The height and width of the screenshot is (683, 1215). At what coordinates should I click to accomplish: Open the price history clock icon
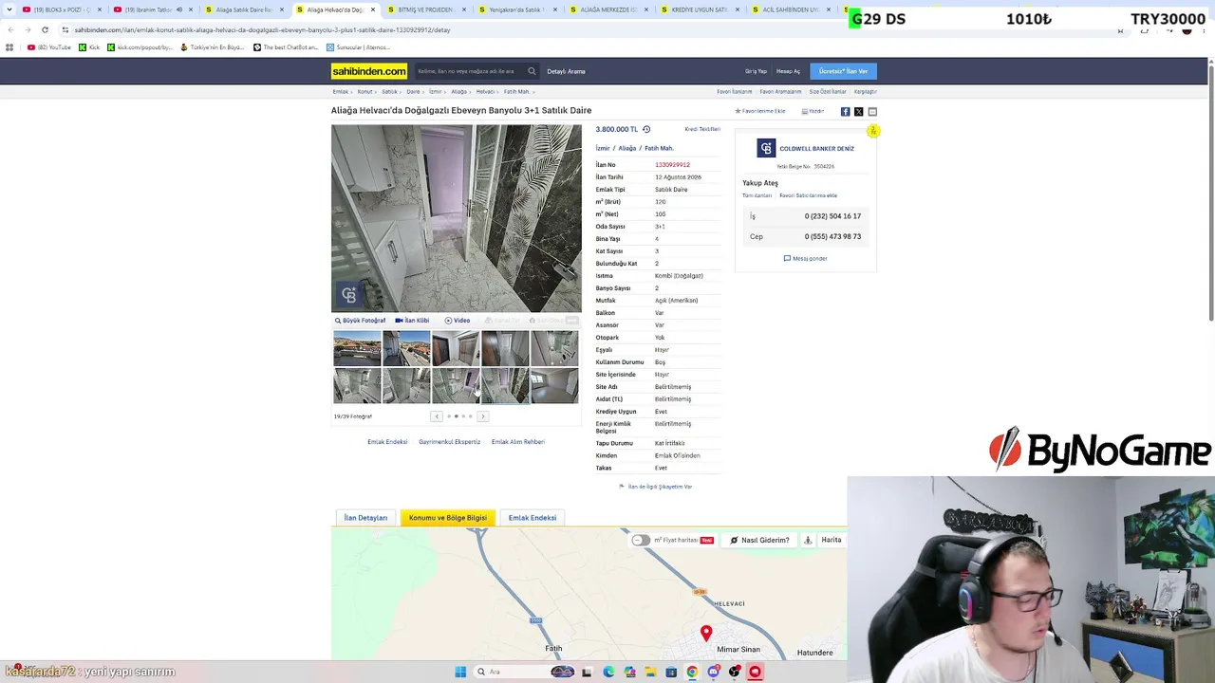tap(646, 129)
